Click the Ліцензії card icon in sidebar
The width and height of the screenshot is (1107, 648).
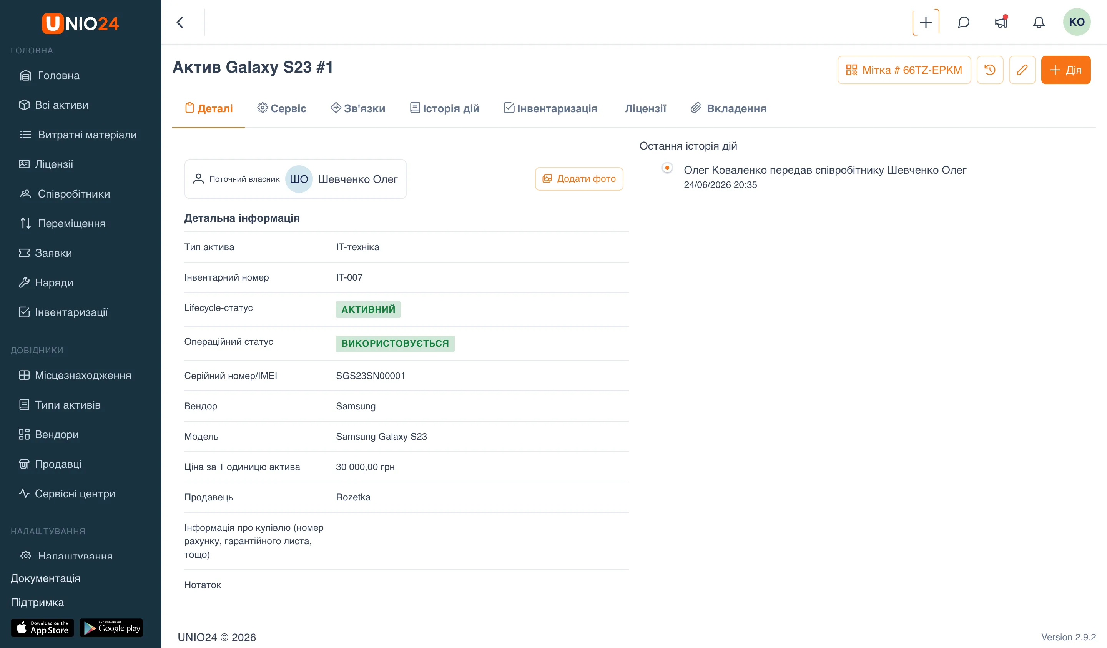(x=24, y=164)
